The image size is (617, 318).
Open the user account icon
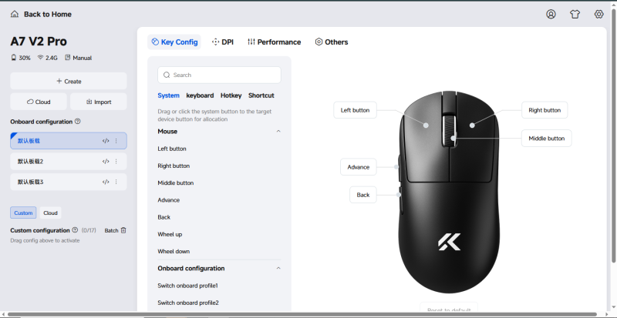coord(551,14)
